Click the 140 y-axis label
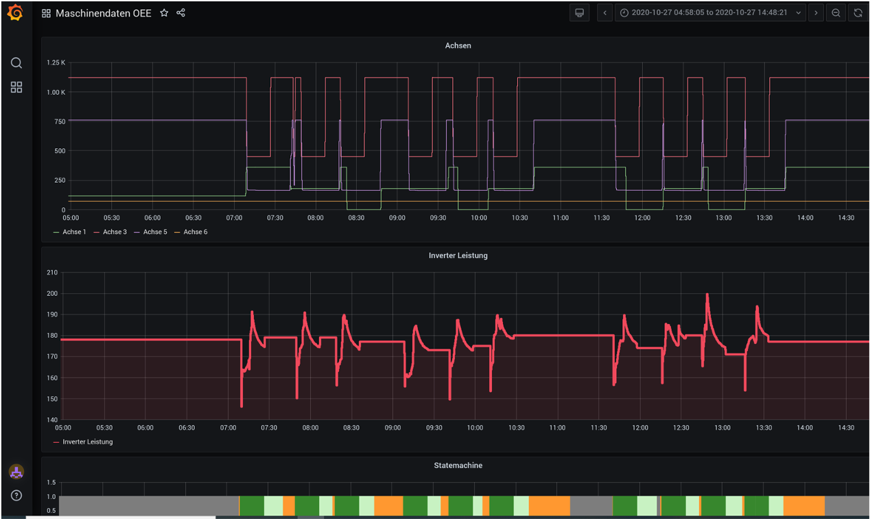Viewport: 870px width, 519px height. 51,420
